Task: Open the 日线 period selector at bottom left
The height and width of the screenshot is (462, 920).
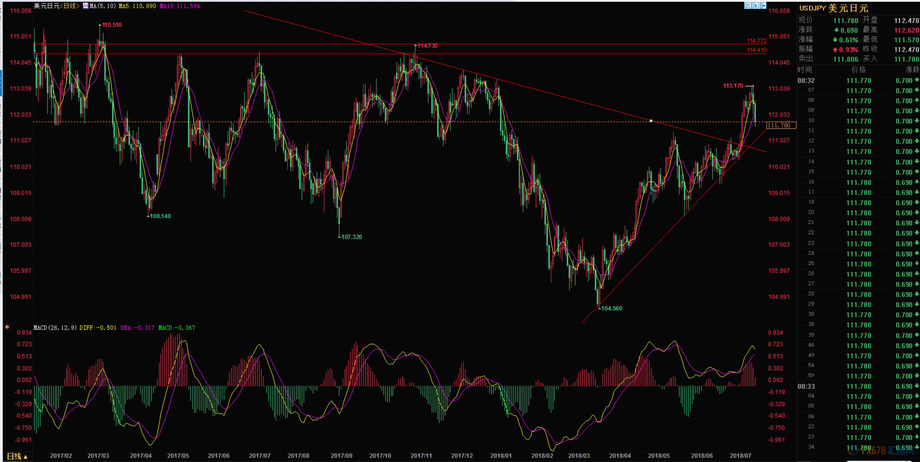Action: 17,456
